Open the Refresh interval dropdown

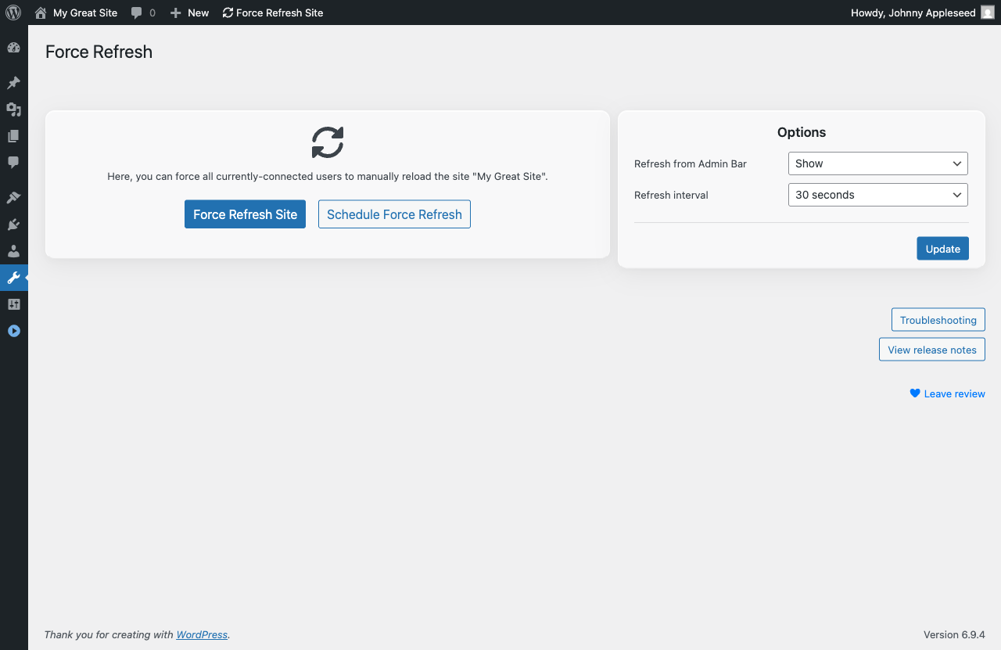click(877, 195)
